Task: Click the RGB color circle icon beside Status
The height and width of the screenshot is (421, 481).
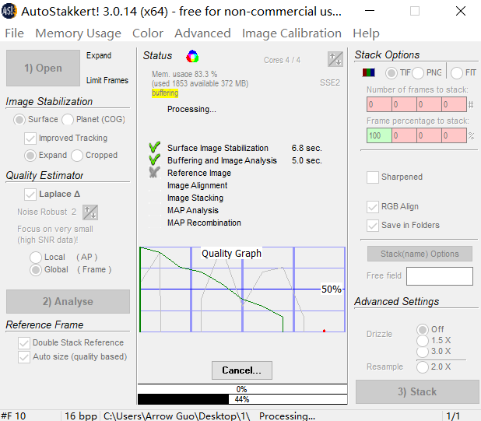Action: (193, 56)
